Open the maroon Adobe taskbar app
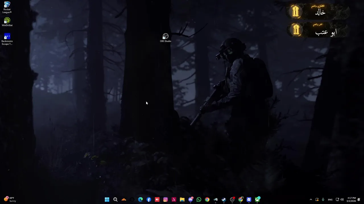The width and height of the screenshot is (364, 204). point(174,200)
